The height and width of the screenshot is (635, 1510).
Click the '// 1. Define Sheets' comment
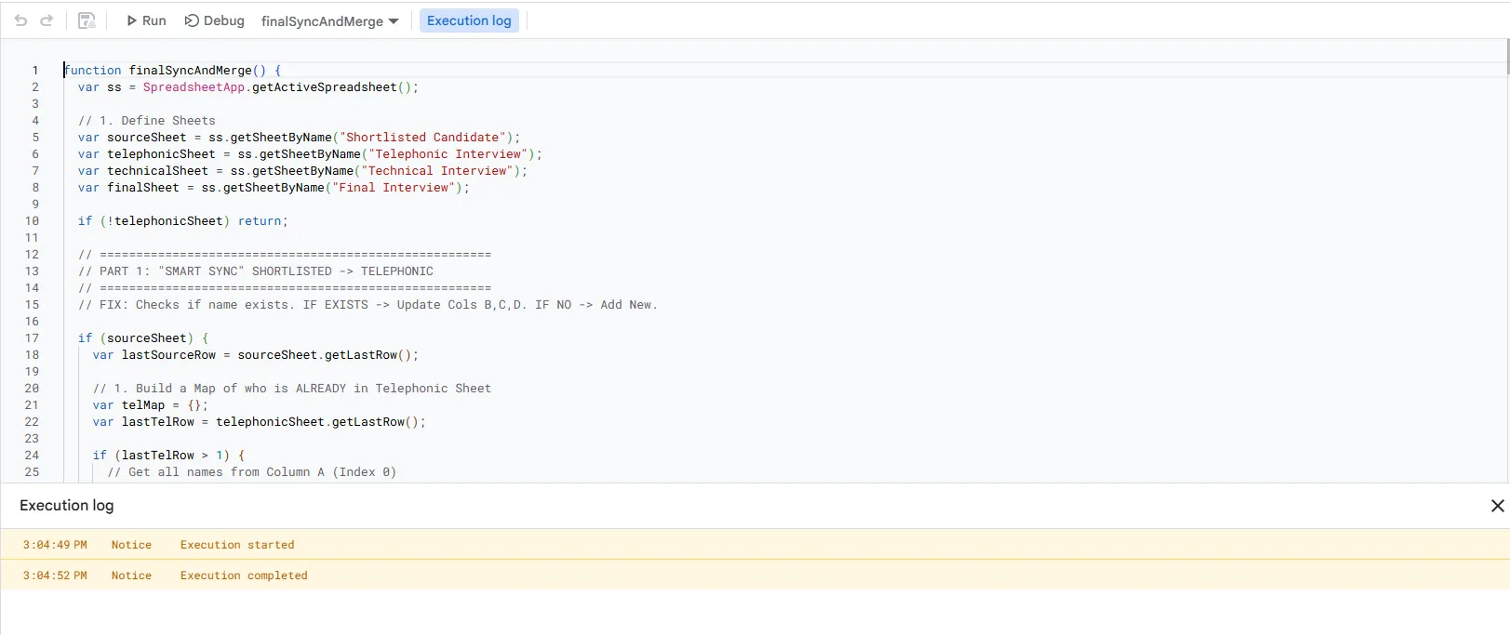tap(147, 121)
